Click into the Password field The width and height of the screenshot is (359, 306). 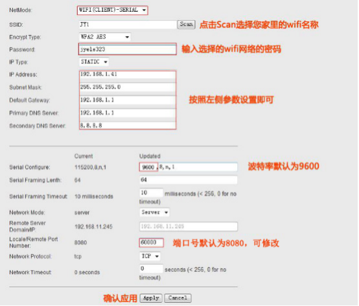coord(128,49)
